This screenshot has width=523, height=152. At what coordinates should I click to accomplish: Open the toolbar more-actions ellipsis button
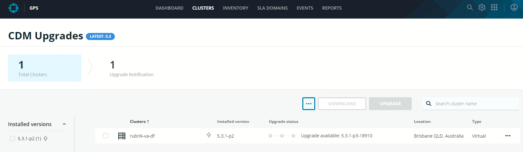click(309, 104)
